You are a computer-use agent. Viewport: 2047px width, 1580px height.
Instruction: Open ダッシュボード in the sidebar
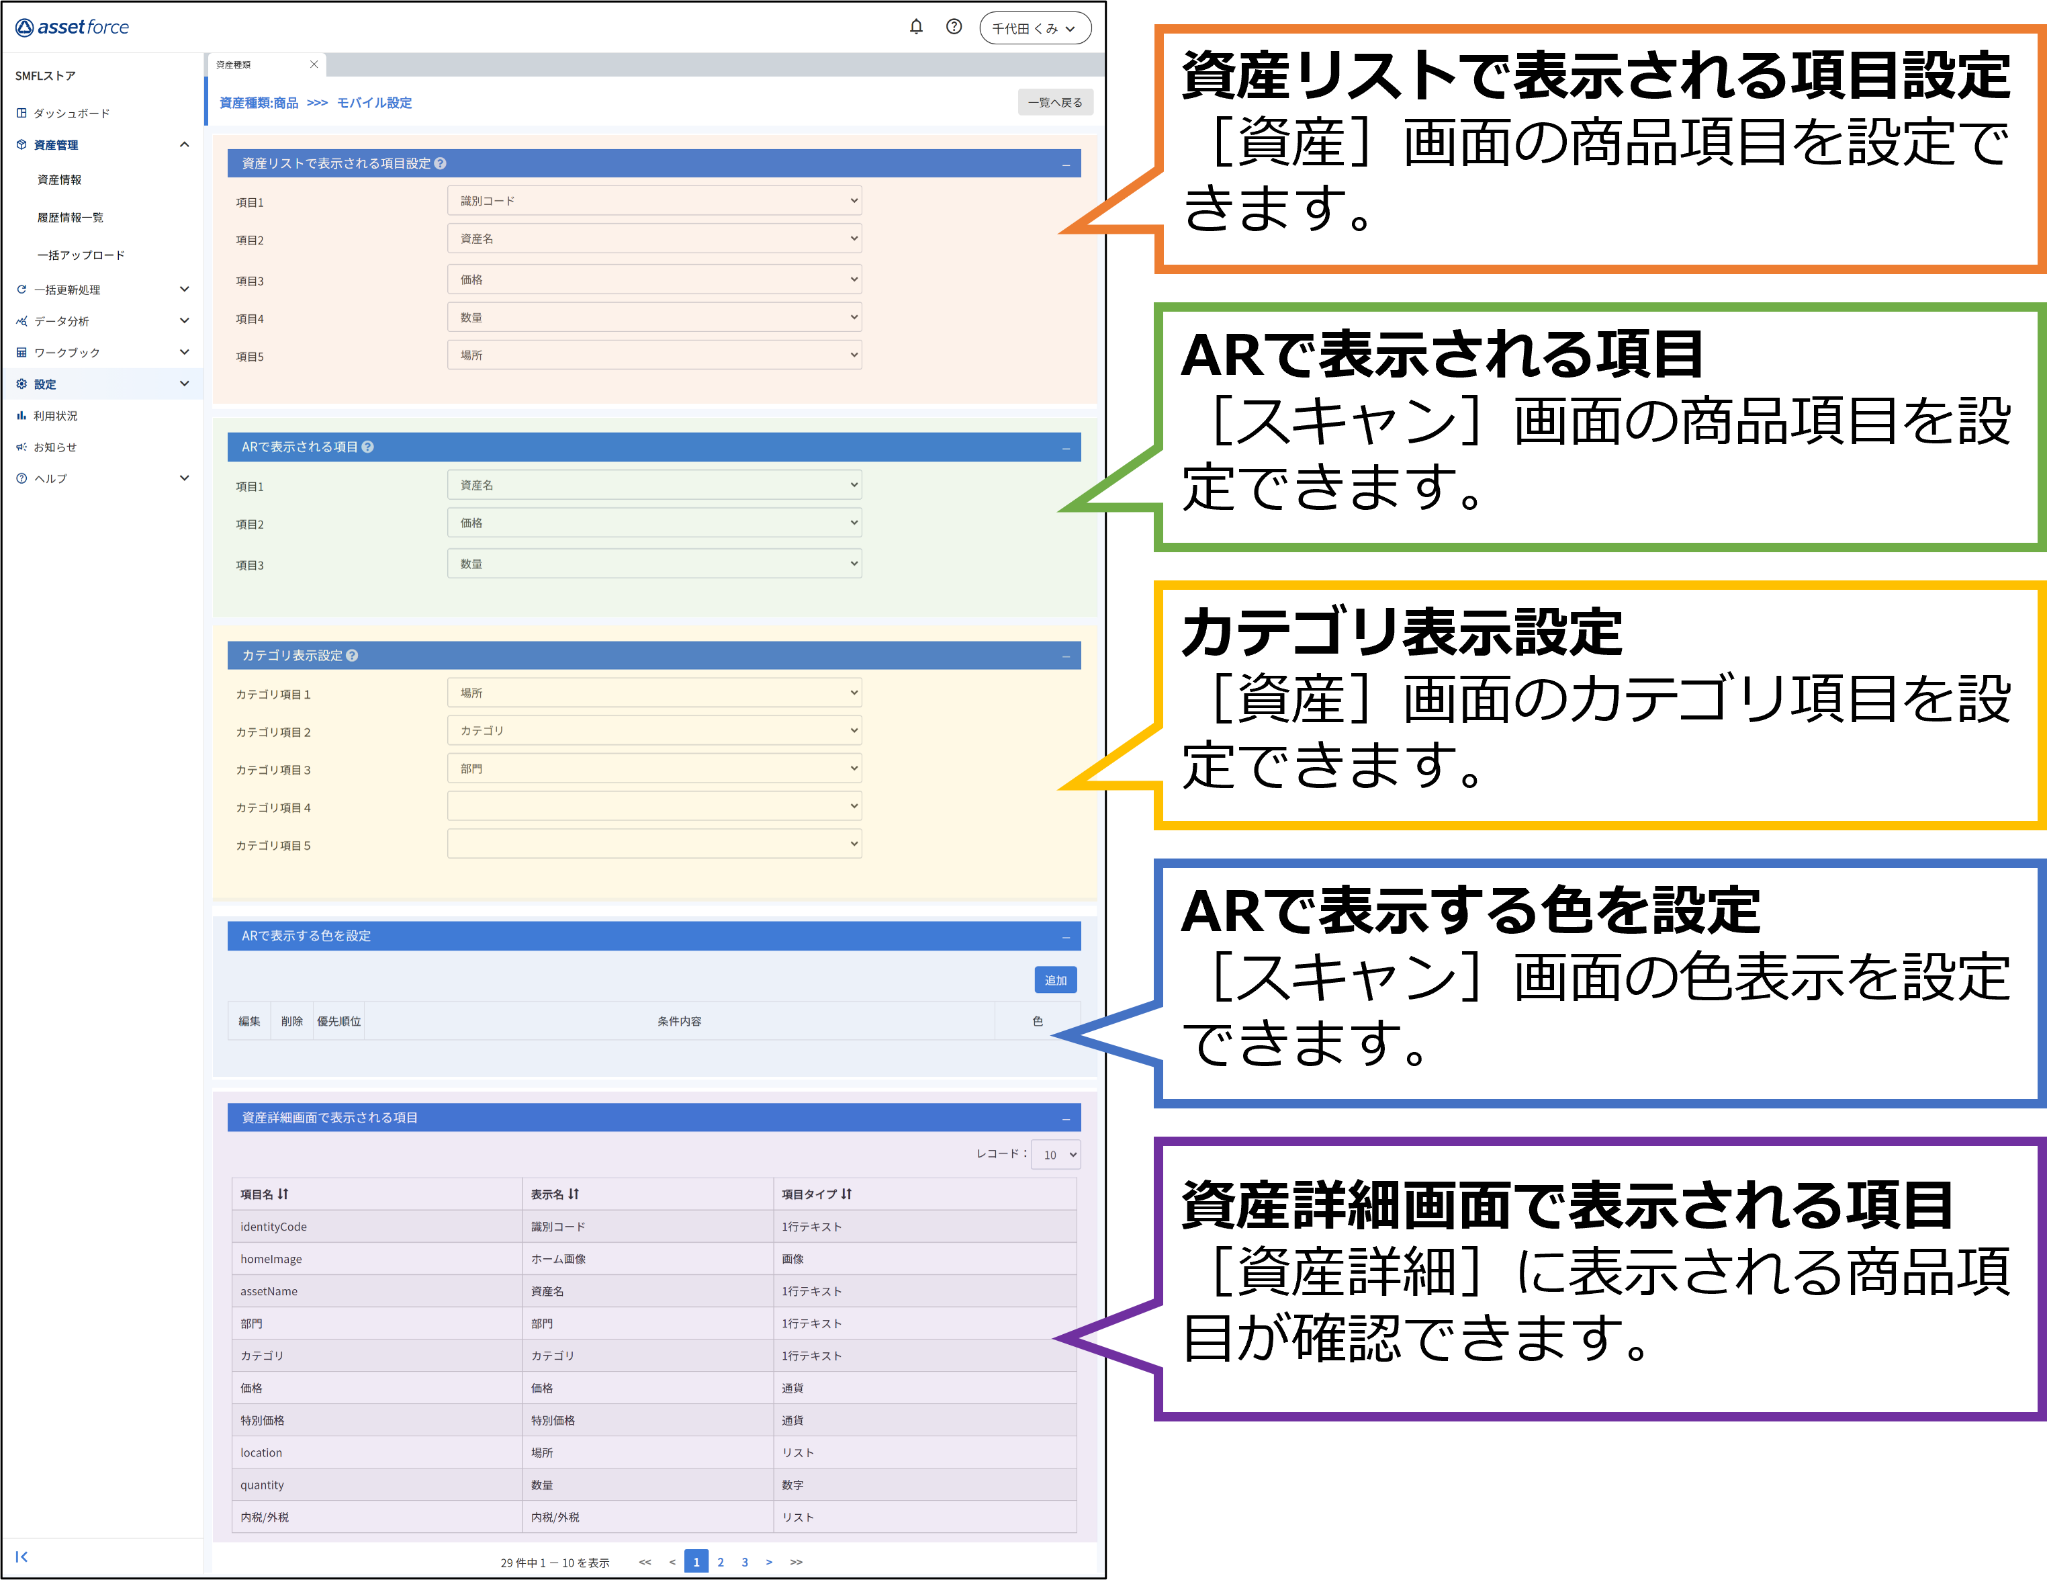(x=71, y=114)
